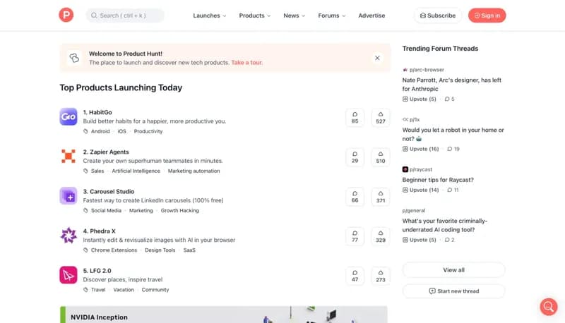Open the p/arc-browser forum link
565x323 pixels.
click(423, 70)
